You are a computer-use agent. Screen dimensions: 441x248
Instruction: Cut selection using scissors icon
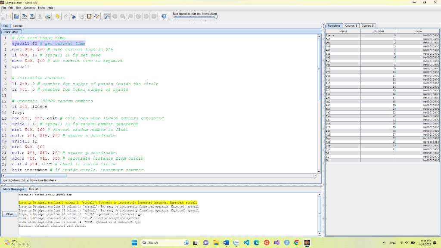[73, 16]
